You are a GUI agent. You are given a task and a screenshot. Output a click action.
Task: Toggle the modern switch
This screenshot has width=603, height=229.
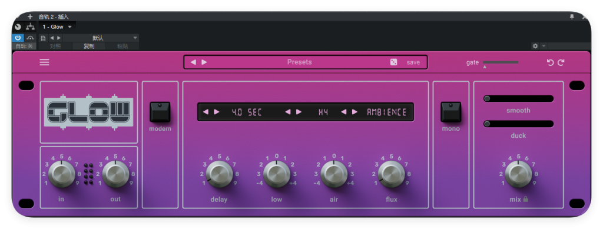pyautogui.click(x=160, y=112)
